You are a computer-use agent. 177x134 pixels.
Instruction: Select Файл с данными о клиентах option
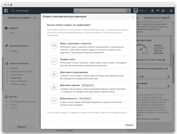(88, 48)
